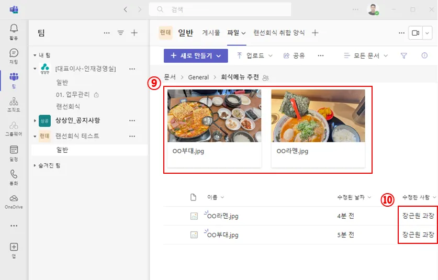The image size is (438, 280).
Task: Expand the 숨겨진 팀 section
Action: (35, 165)
